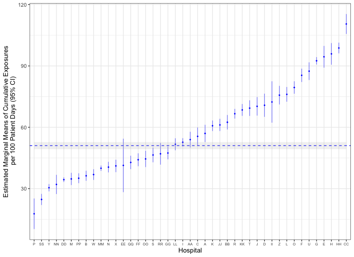
Task: Click hospital label "HH" below the plot
Action: (x=339, y=244)
